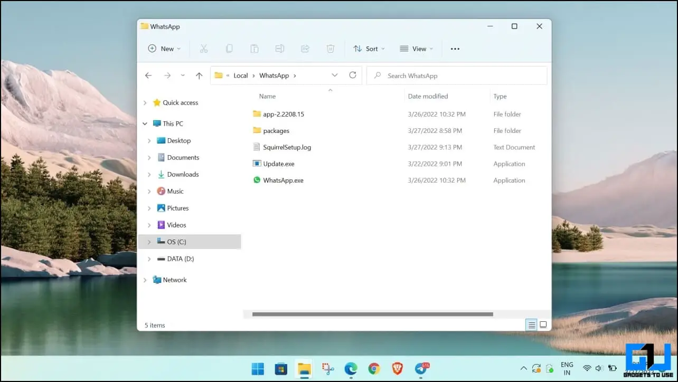This screenshot has width=678, height=382.
Task: Open the See more three-dots menu
Action: [455, 49]
